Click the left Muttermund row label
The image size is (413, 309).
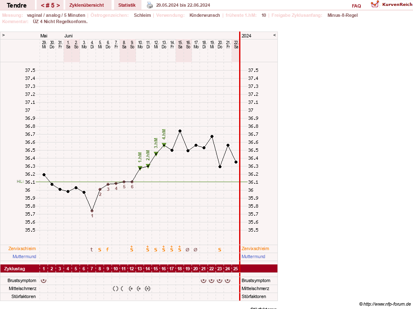pyautogui.click(x=24, y=256)
